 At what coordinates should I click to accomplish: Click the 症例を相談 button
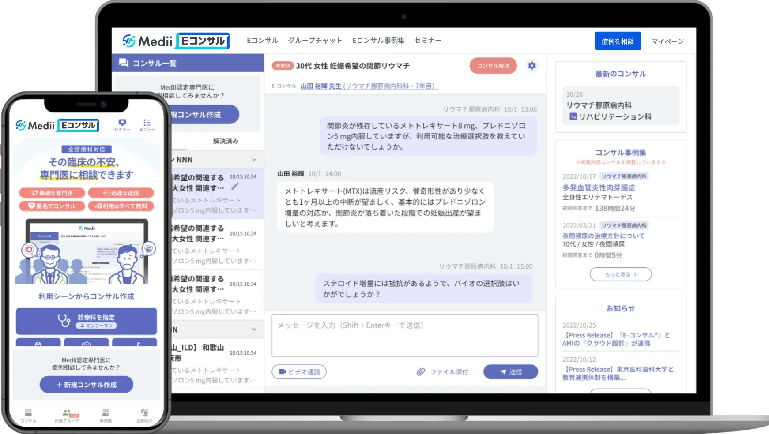(x=618, y=41)
